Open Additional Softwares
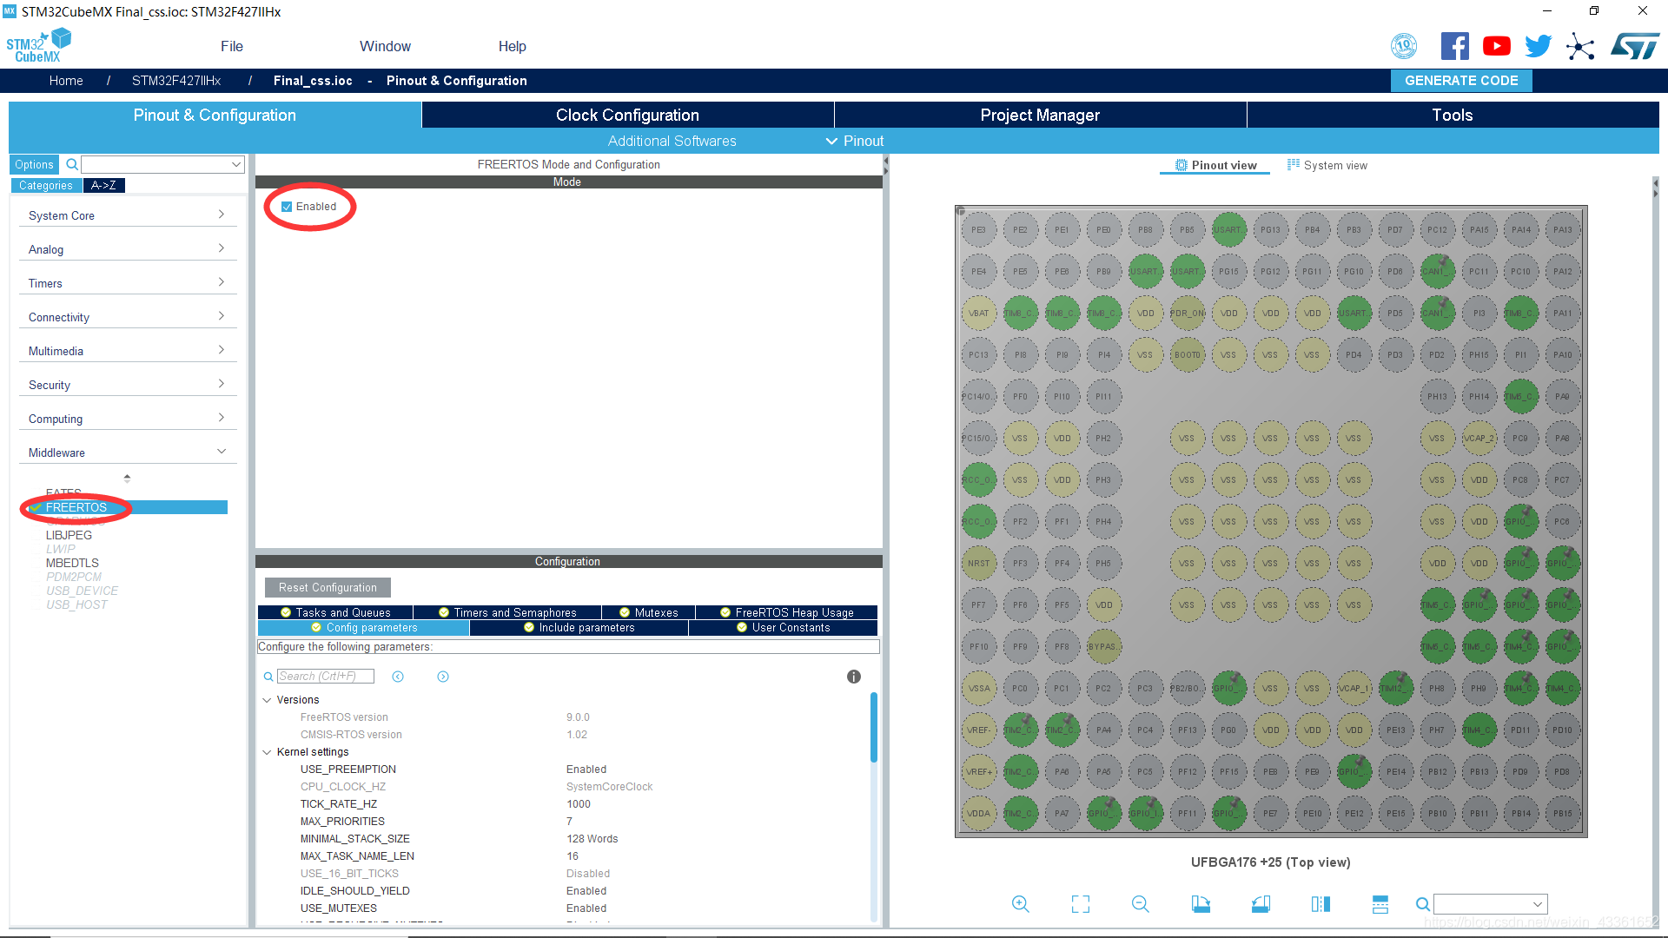This screenshot has width=1668, height=938. click(672, 141)
